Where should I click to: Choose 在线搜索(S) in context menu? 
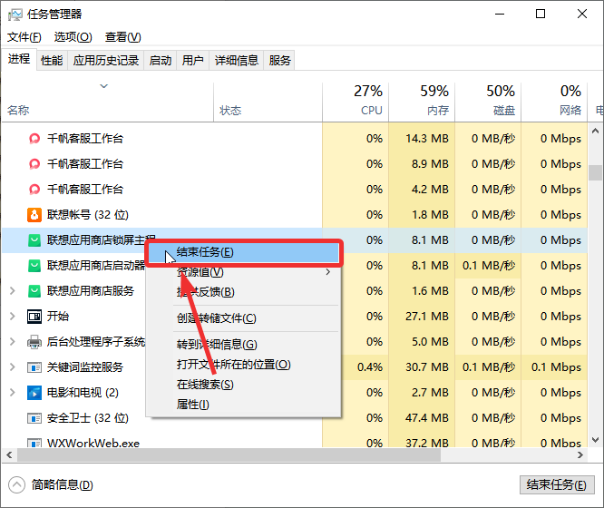(243, 385)
